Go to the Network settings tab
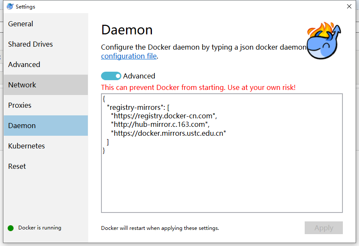Screen dimensions: 359x246 click(22, 85)
